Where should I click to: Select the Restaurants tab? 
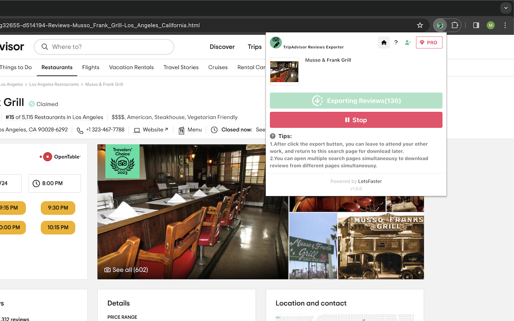pos(57,67)
